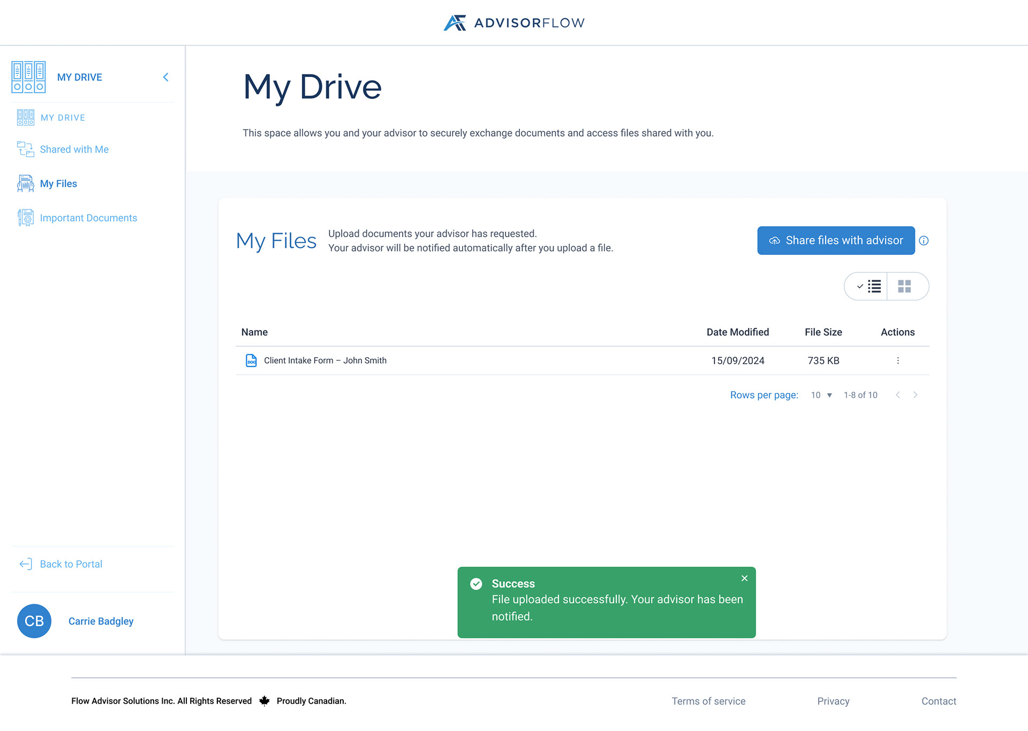Image resolution: width=1028 pixels, height=731 pixels.
Task: Open Important Documents section
Action: (88, 218)
